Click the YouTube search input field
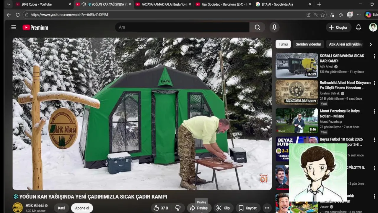 point(183,27)
